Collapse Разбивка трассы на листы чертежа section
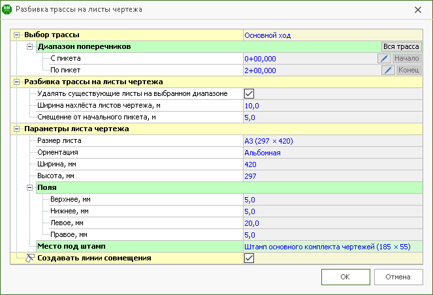 pyautogui.click(x=17, y=82)
